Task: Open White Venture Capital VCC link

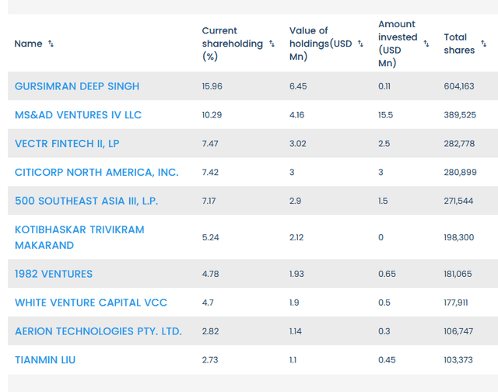Action: pyautogui.click(x=91, y=303)
